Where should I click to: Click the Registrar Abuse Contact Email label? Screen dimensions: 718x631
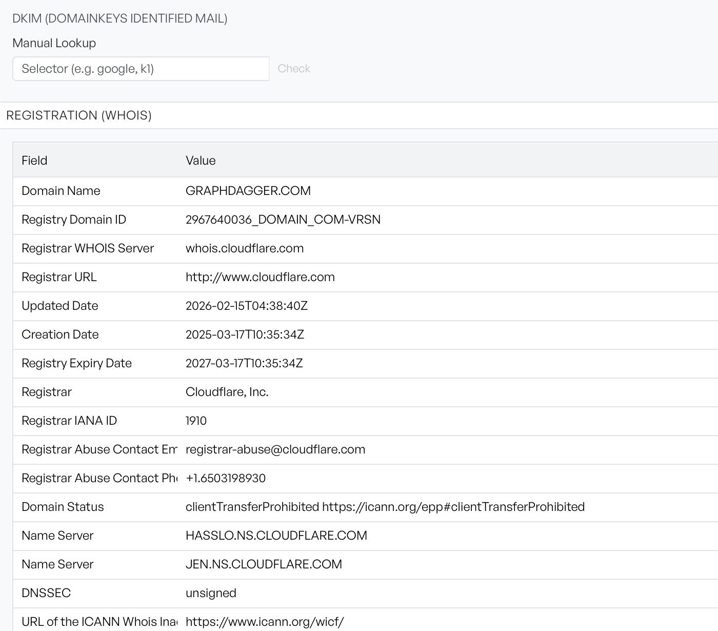point(99,449)
